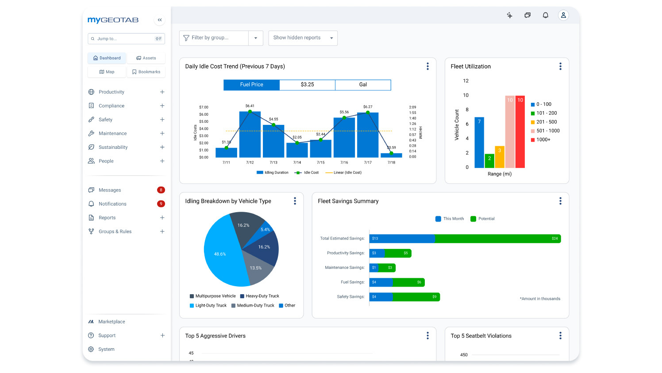Click the Fuel Price selected segment
Viewport: 662px width, 373px height.
(x=251, y=85)
